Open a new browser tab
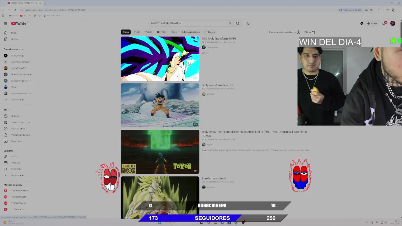This screenshot has height=226, width=402. (46, 3)
